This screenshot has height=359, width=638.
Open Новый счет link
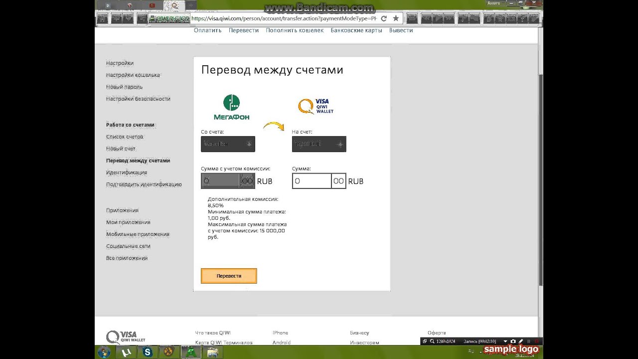click(121, 149)
